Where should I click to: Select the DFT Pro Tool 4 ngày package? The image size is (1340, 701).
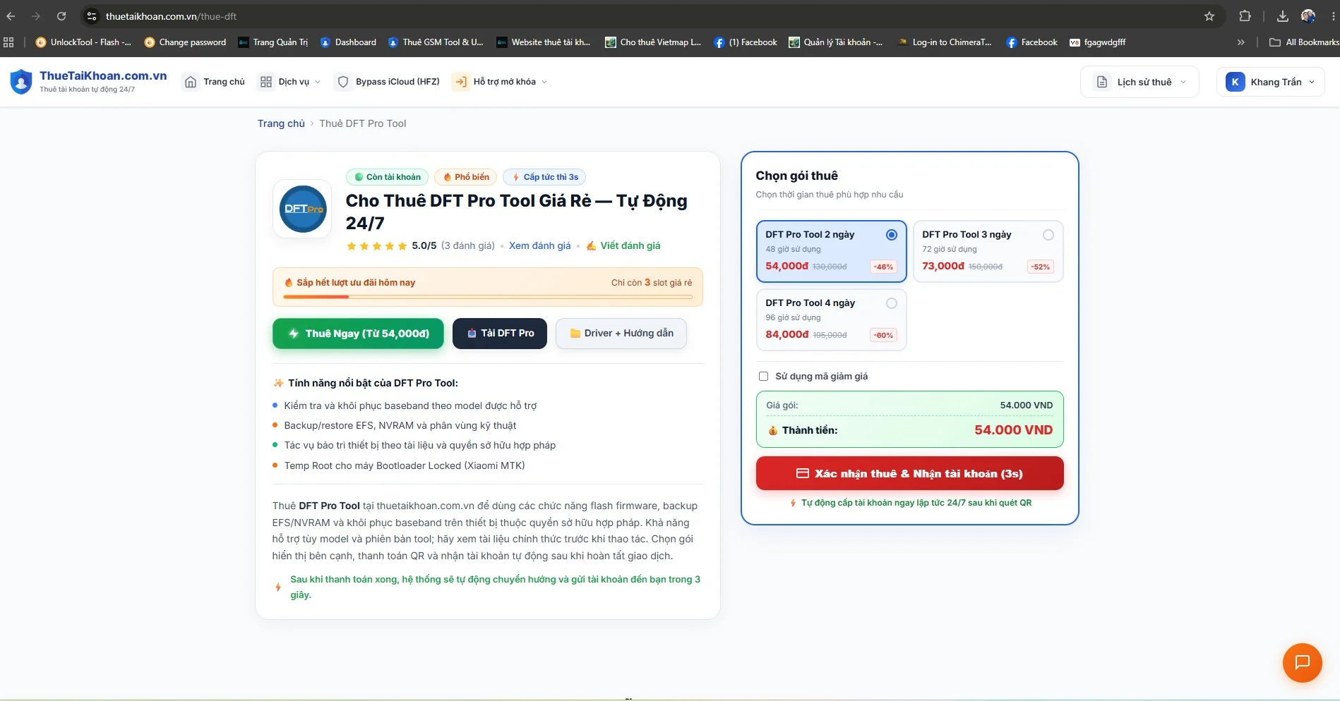[831, 319]
